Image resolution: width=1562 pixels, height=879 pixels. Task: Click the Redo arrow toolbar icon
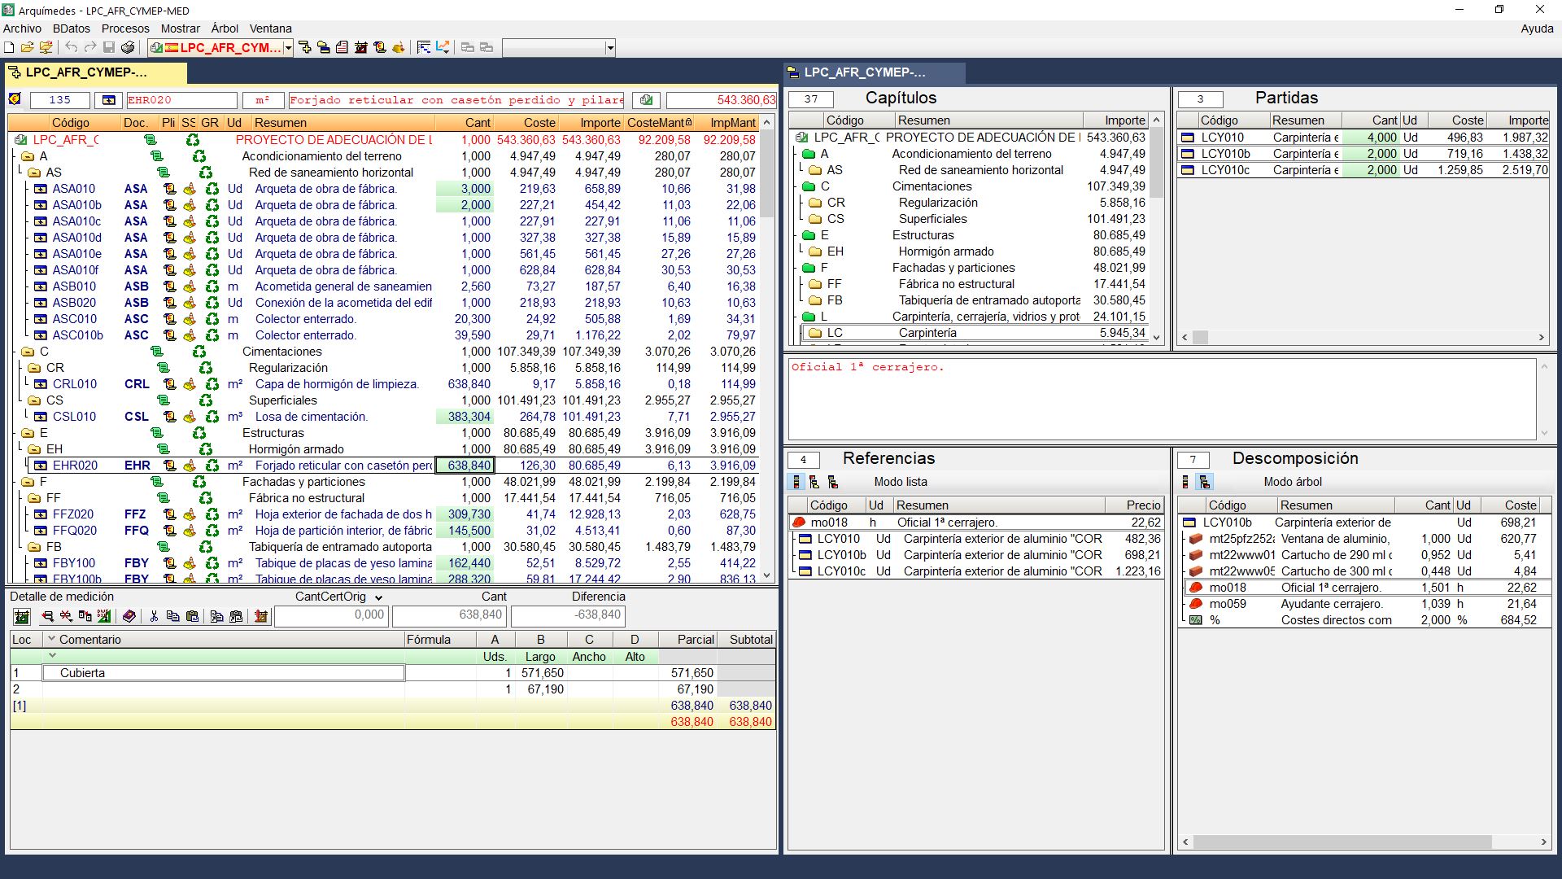pyautogui.click(x=89, y=48)
